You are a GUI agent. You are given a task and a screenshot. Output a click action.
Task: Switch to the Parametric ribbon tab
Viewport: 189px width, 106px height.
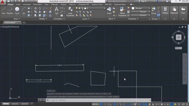tap(38, 4)
